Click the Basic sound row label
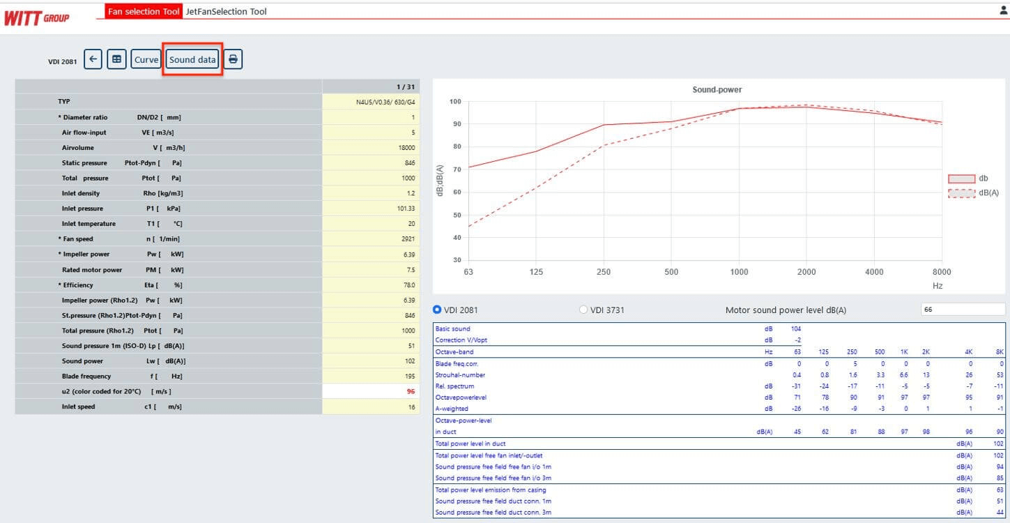1010x523 pixels. click(452, 328)
